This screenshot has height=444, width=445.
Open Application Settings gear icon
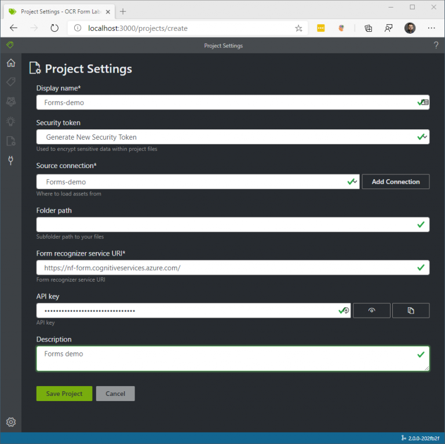(x=11, y=422)
